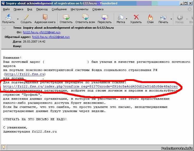Image resolution: width=194 pixels, height=151 pixels.
Task: Click the С уважением, line
Action: tap(15, 127)
